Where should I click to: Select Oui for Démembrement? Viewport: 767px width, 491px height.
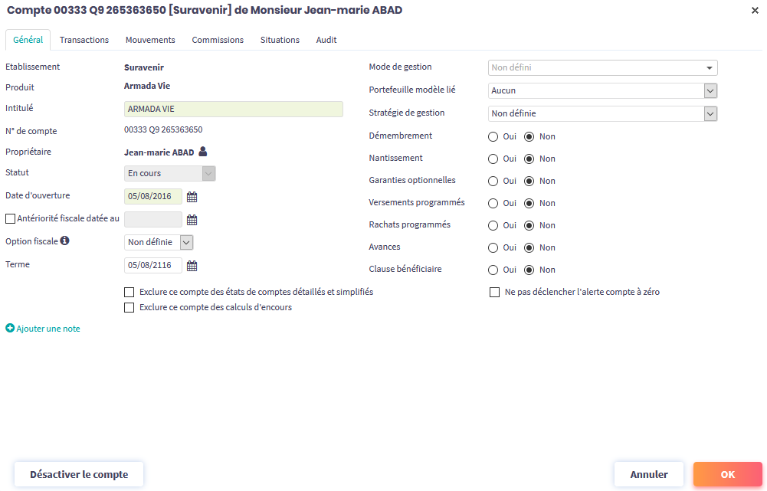coord(493,136)
